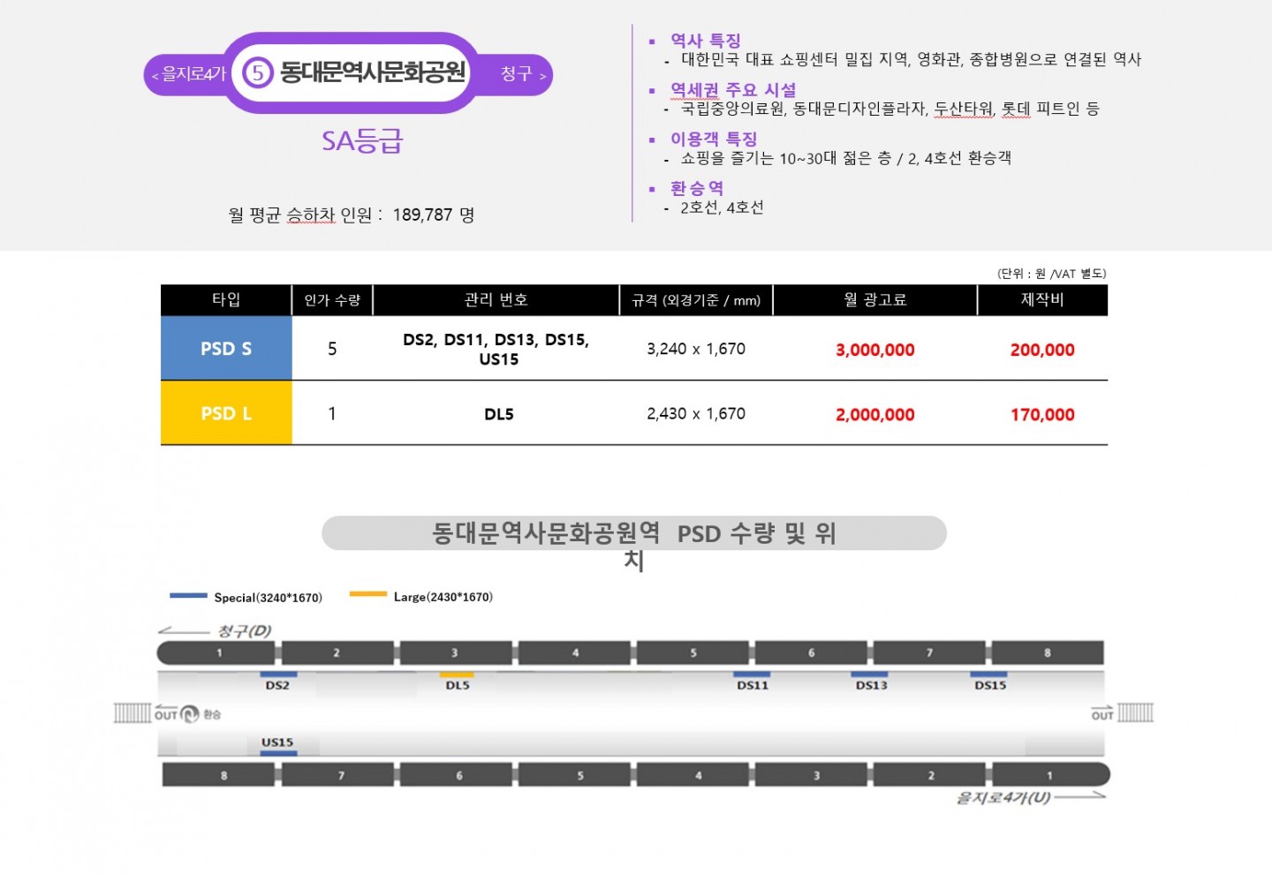The width and height of the screenshot is (1272, 875).
Task: Select the blue PSD S type cell
Action: [226, 348]
